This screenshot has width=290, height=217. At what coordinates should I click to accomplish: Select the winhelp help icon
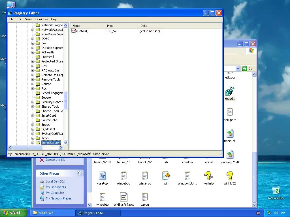pyautogui.click(x=208, y=176)
